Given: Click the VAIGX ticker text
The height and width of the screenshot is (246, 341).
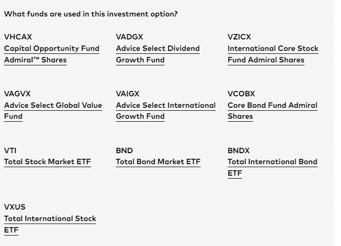Looking at the screenshot, I should tap(128, 94).
